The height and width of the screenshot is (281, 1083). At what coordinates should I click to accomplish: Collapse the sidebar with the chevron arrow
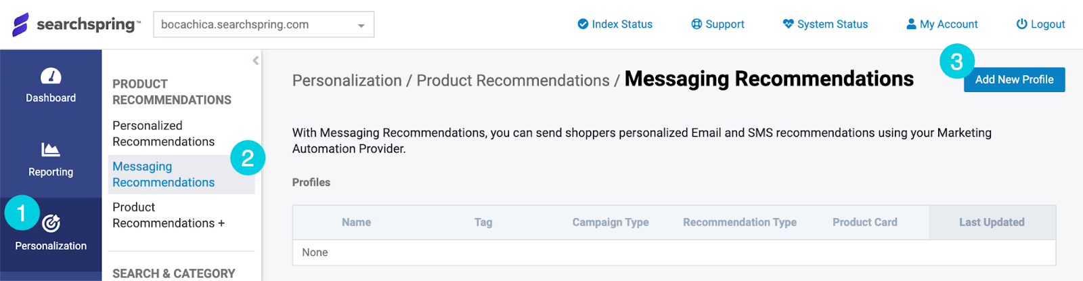pos(256,60)
